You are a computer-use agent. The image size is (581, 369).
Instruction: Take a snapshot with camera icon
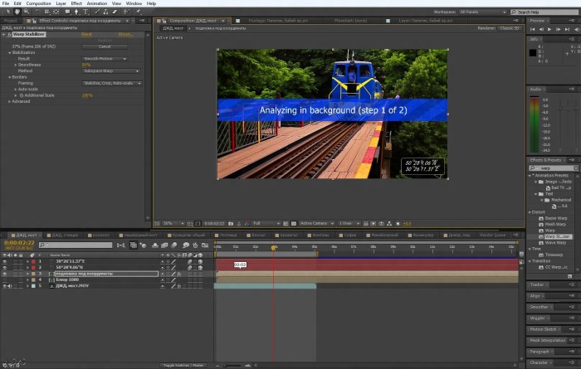tap(231, 224)
